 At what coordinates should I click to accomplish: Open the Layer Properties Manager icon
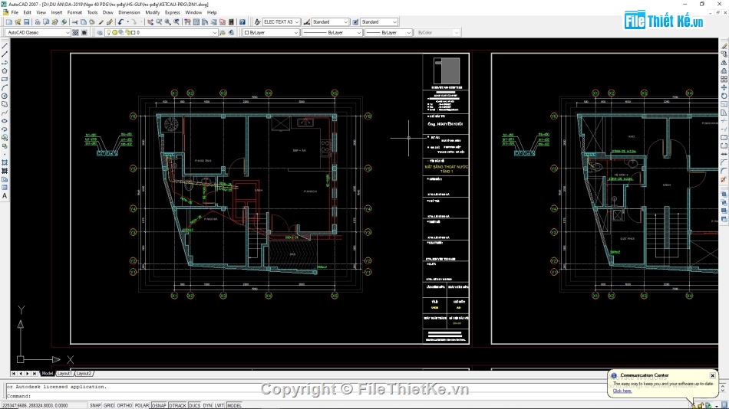coord(100,32)
